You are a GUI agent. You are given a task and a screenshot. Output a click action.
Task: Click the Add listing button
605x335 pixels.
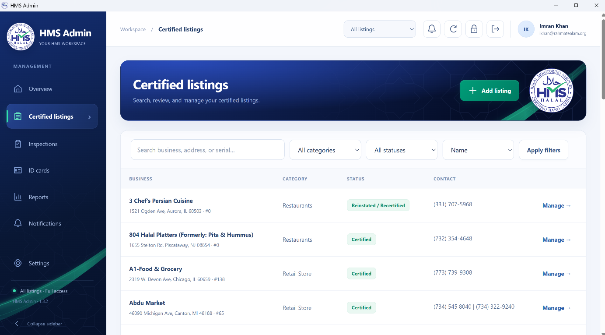490,91
